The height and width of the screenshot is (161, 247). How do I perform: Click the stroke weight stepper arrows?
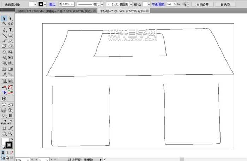coord(60,5)
